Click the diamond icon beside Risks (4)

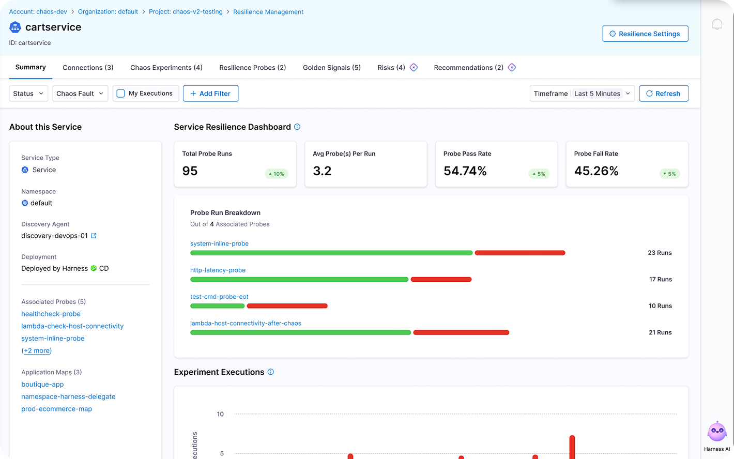pyautogui.click(x=414, y=67)
